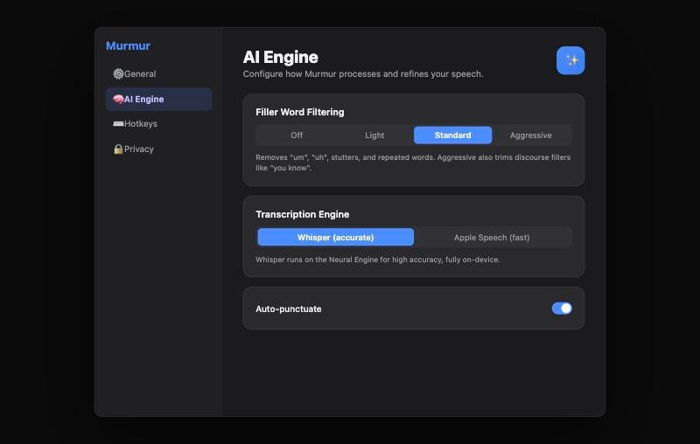This screenshot has height=444, width=700.
Task: Select Standard filler word filtering
Action: tap(452, 135)
